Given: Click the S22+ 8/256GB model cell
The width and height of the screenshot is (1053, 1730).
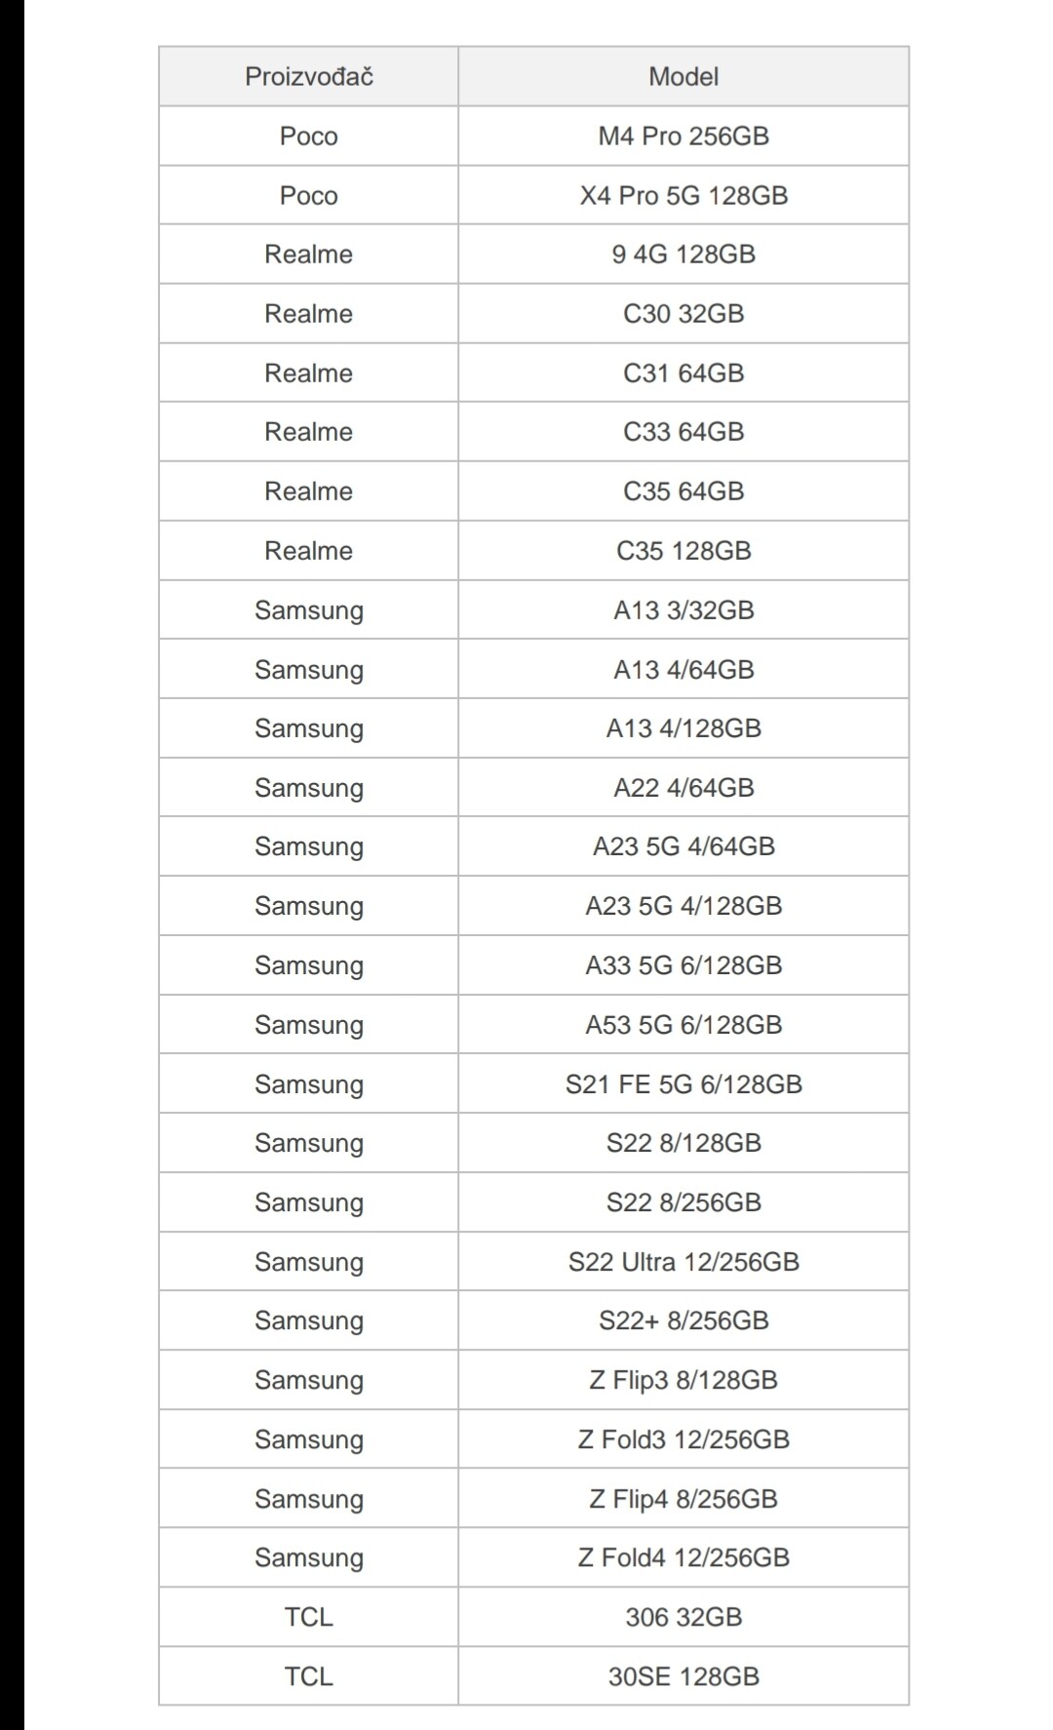Looking at the screenshot, I should tap(683, 1320).
